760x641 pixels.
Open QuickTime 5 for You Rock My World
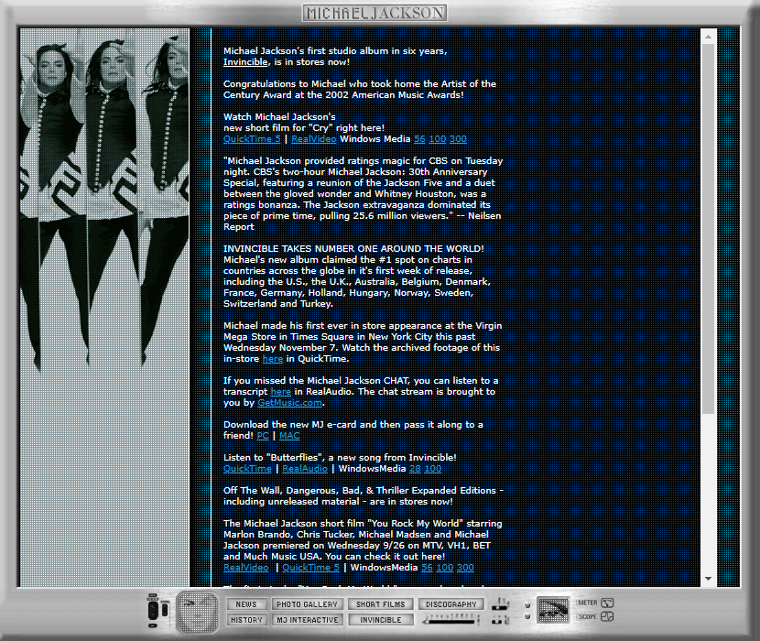coord(310,568)
